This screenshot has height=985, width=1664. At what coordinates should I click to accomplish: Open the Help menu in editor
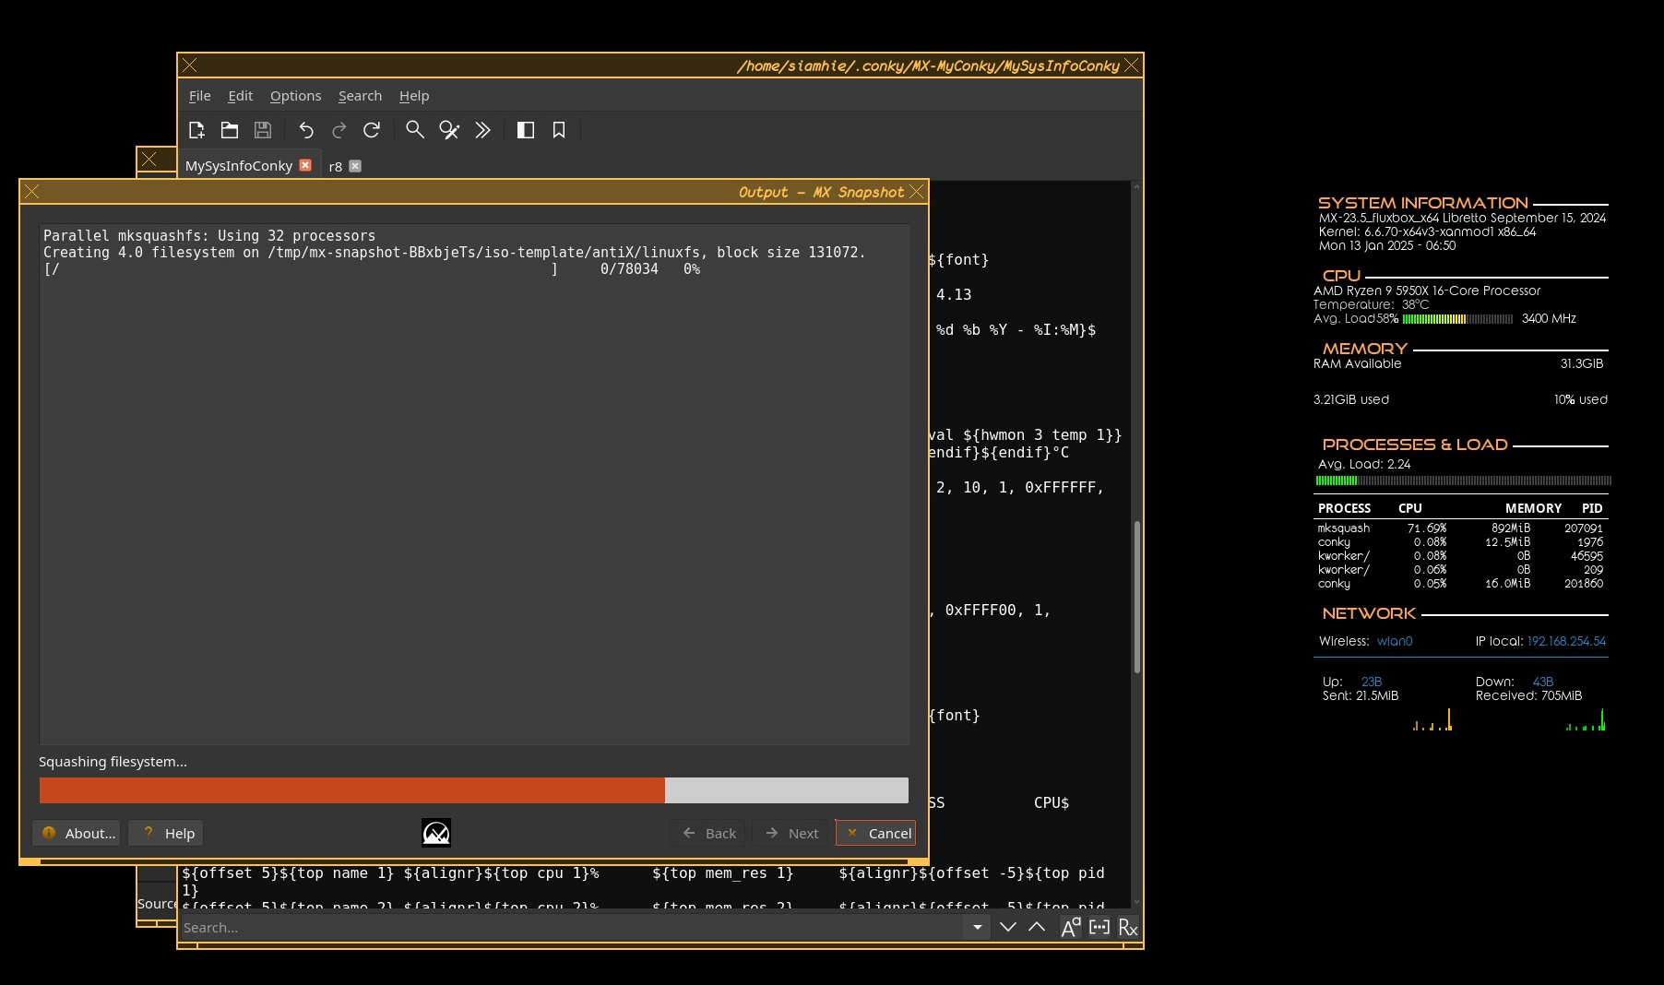(x=414, y=96)
